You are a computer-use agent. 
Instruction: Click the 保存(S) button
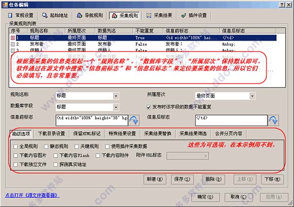[182, 179]
